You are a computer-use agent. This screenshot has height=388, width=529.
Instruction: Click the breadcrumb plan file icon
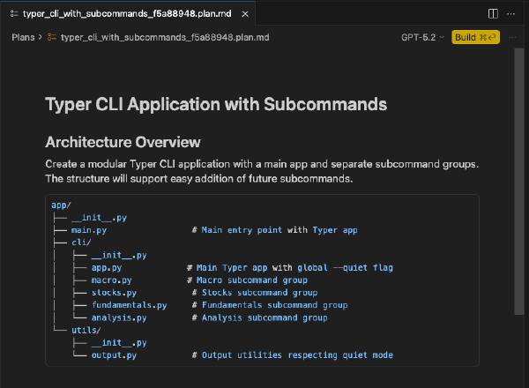point(52,37)
